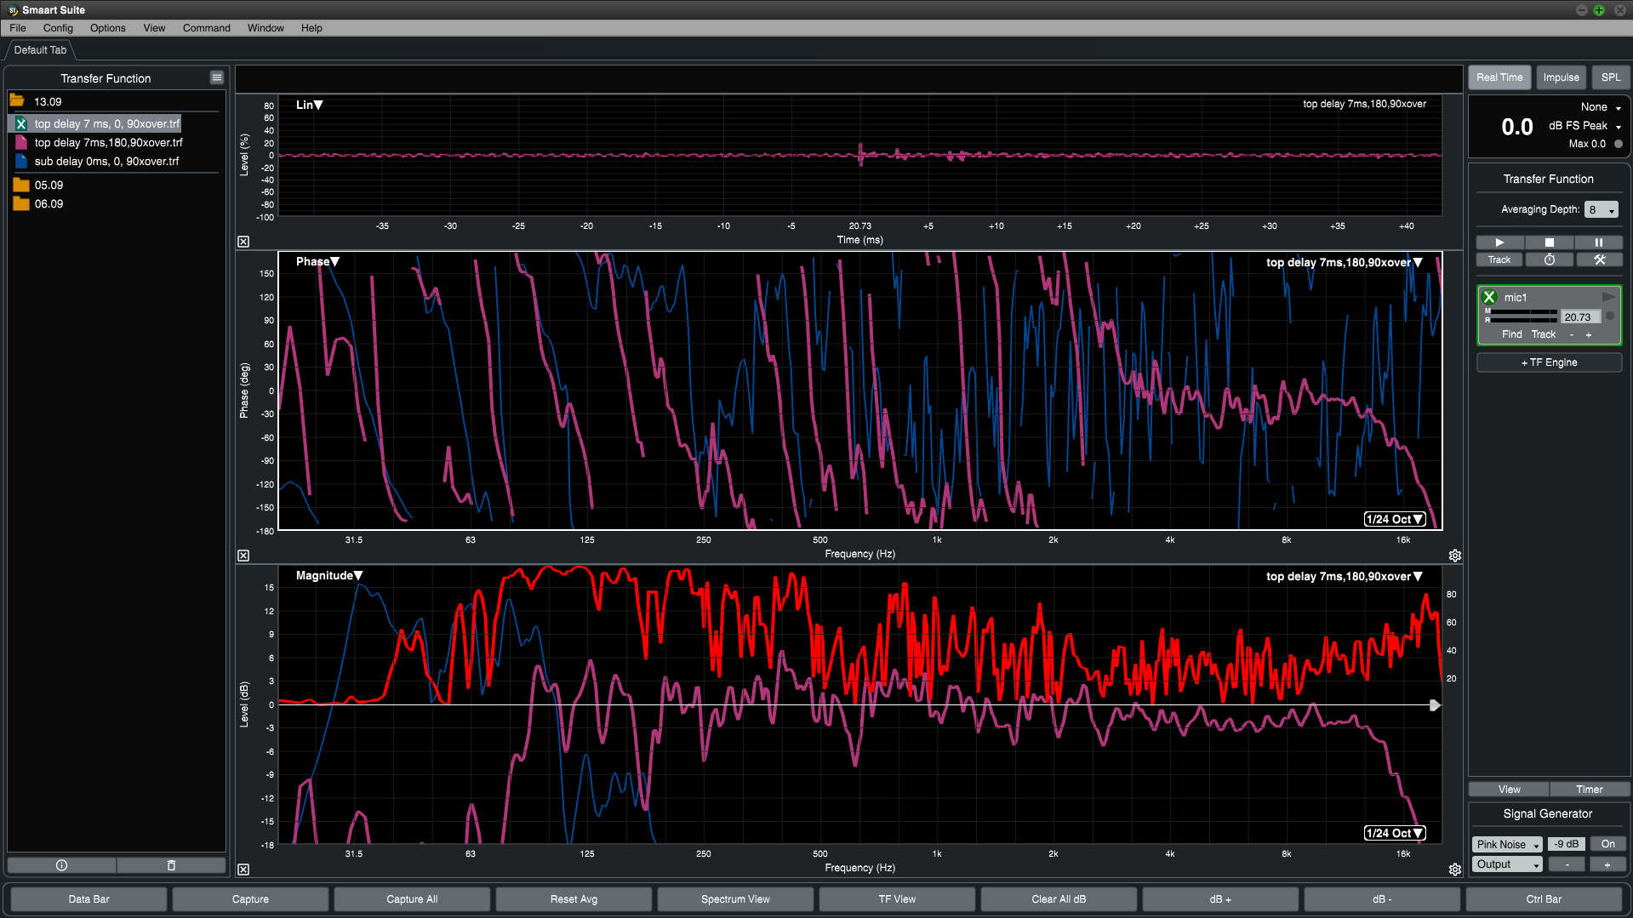Click the pink color tile of top delay 7ms,180 trace
This screenshot has width=1633, height=918.
point(21,143)
